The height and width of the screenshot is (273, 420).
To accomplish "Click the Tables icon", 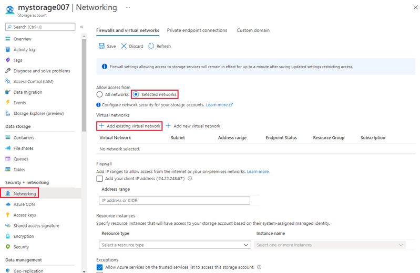I will [8, 169].
